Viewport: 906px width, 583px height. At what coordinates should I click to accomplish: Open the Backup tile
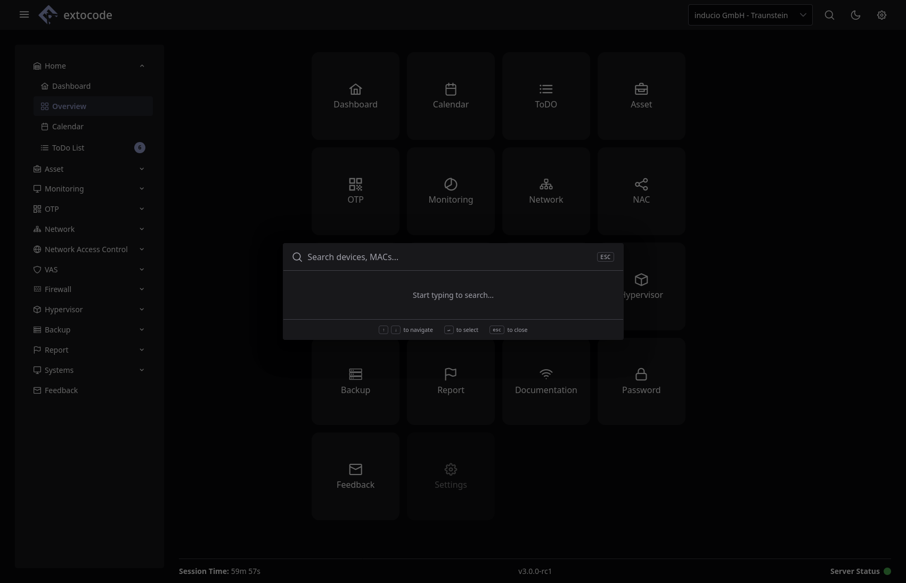click(x=355, y=381)
